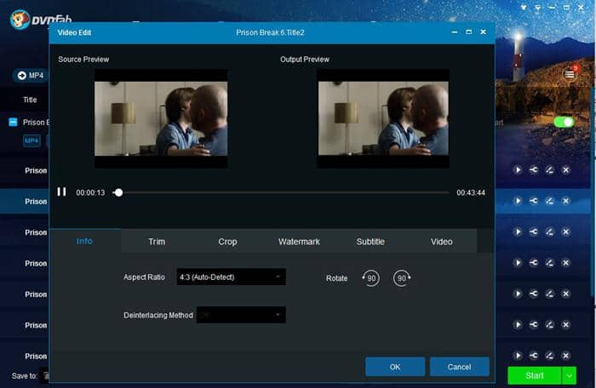Screen dimensions: 596x388
Task: Click the Deinterlacing Method label
Action: click(x=158, y=315)
